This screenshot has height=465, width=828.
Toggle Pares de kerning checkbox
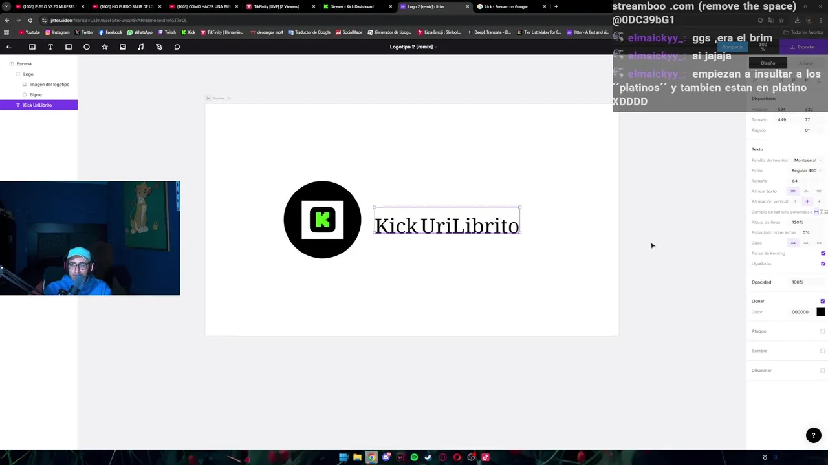[x=823, y=253]
